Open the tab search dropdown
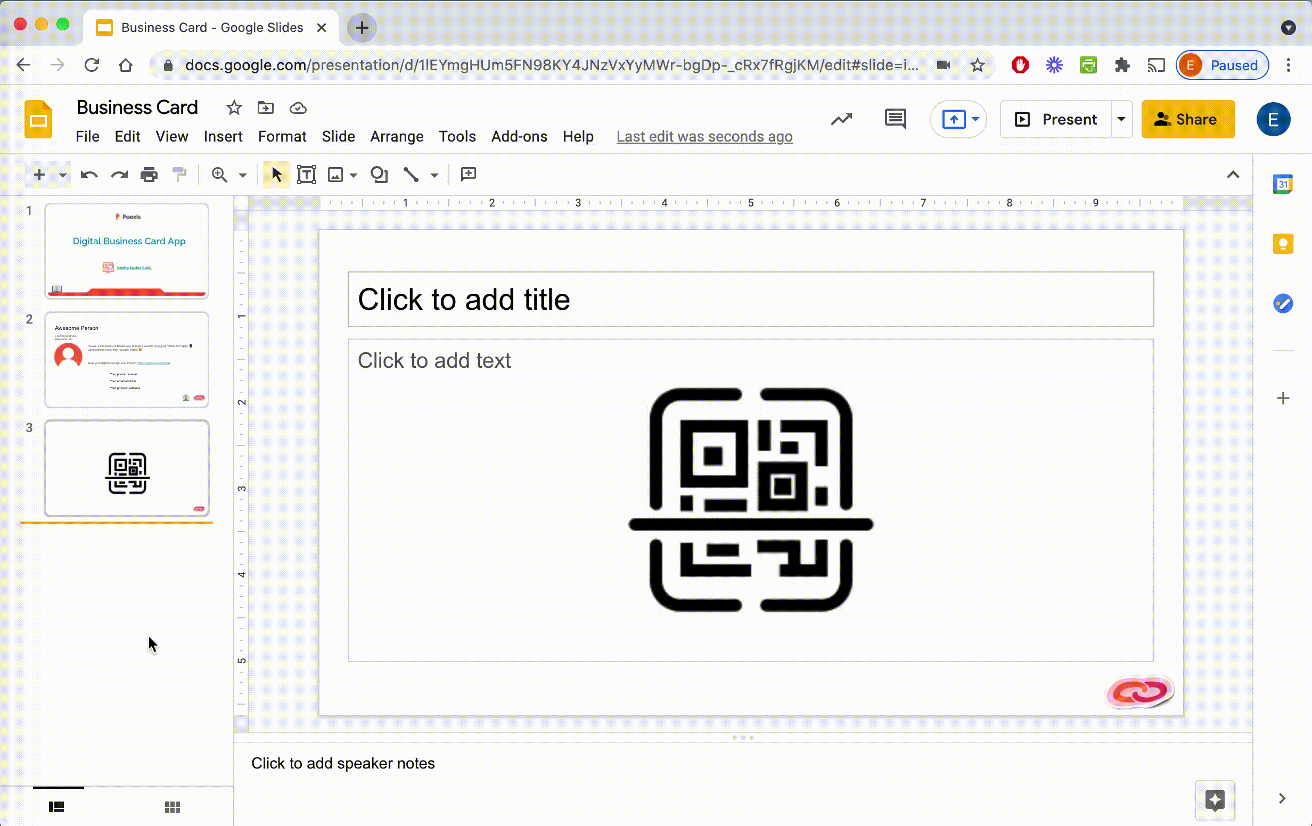The image size is (1312, 826). (x=1289, y=27)
